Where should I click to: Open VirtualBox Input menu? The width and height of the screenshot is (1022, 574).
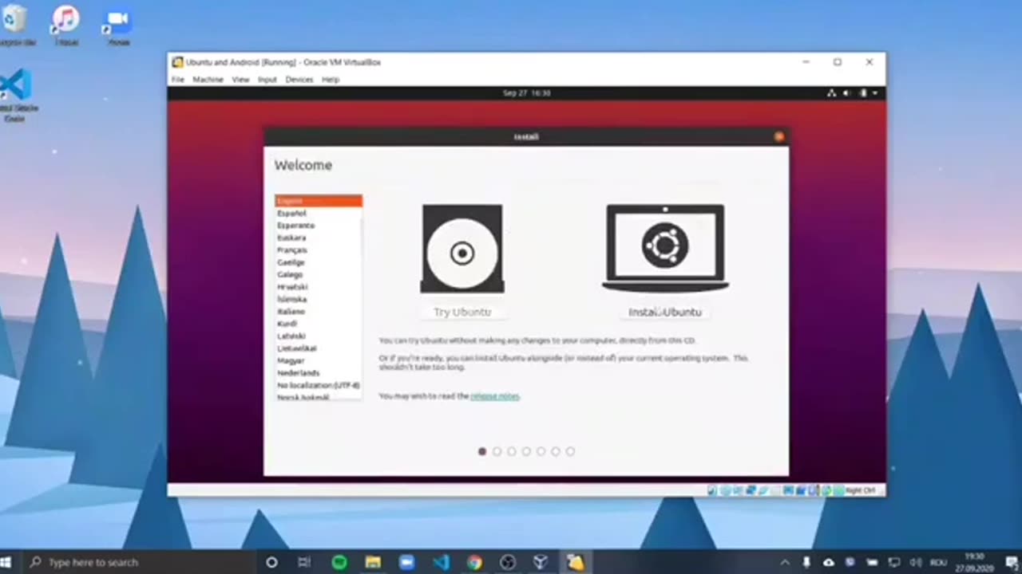tap(267, 80)
